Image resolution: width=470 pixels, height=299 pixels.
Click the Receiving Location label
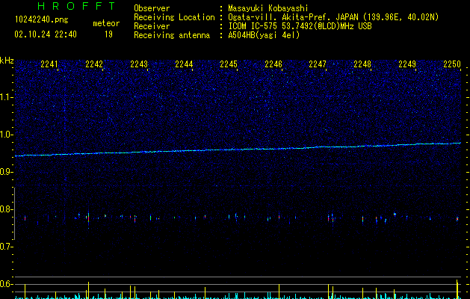(174, 17)
